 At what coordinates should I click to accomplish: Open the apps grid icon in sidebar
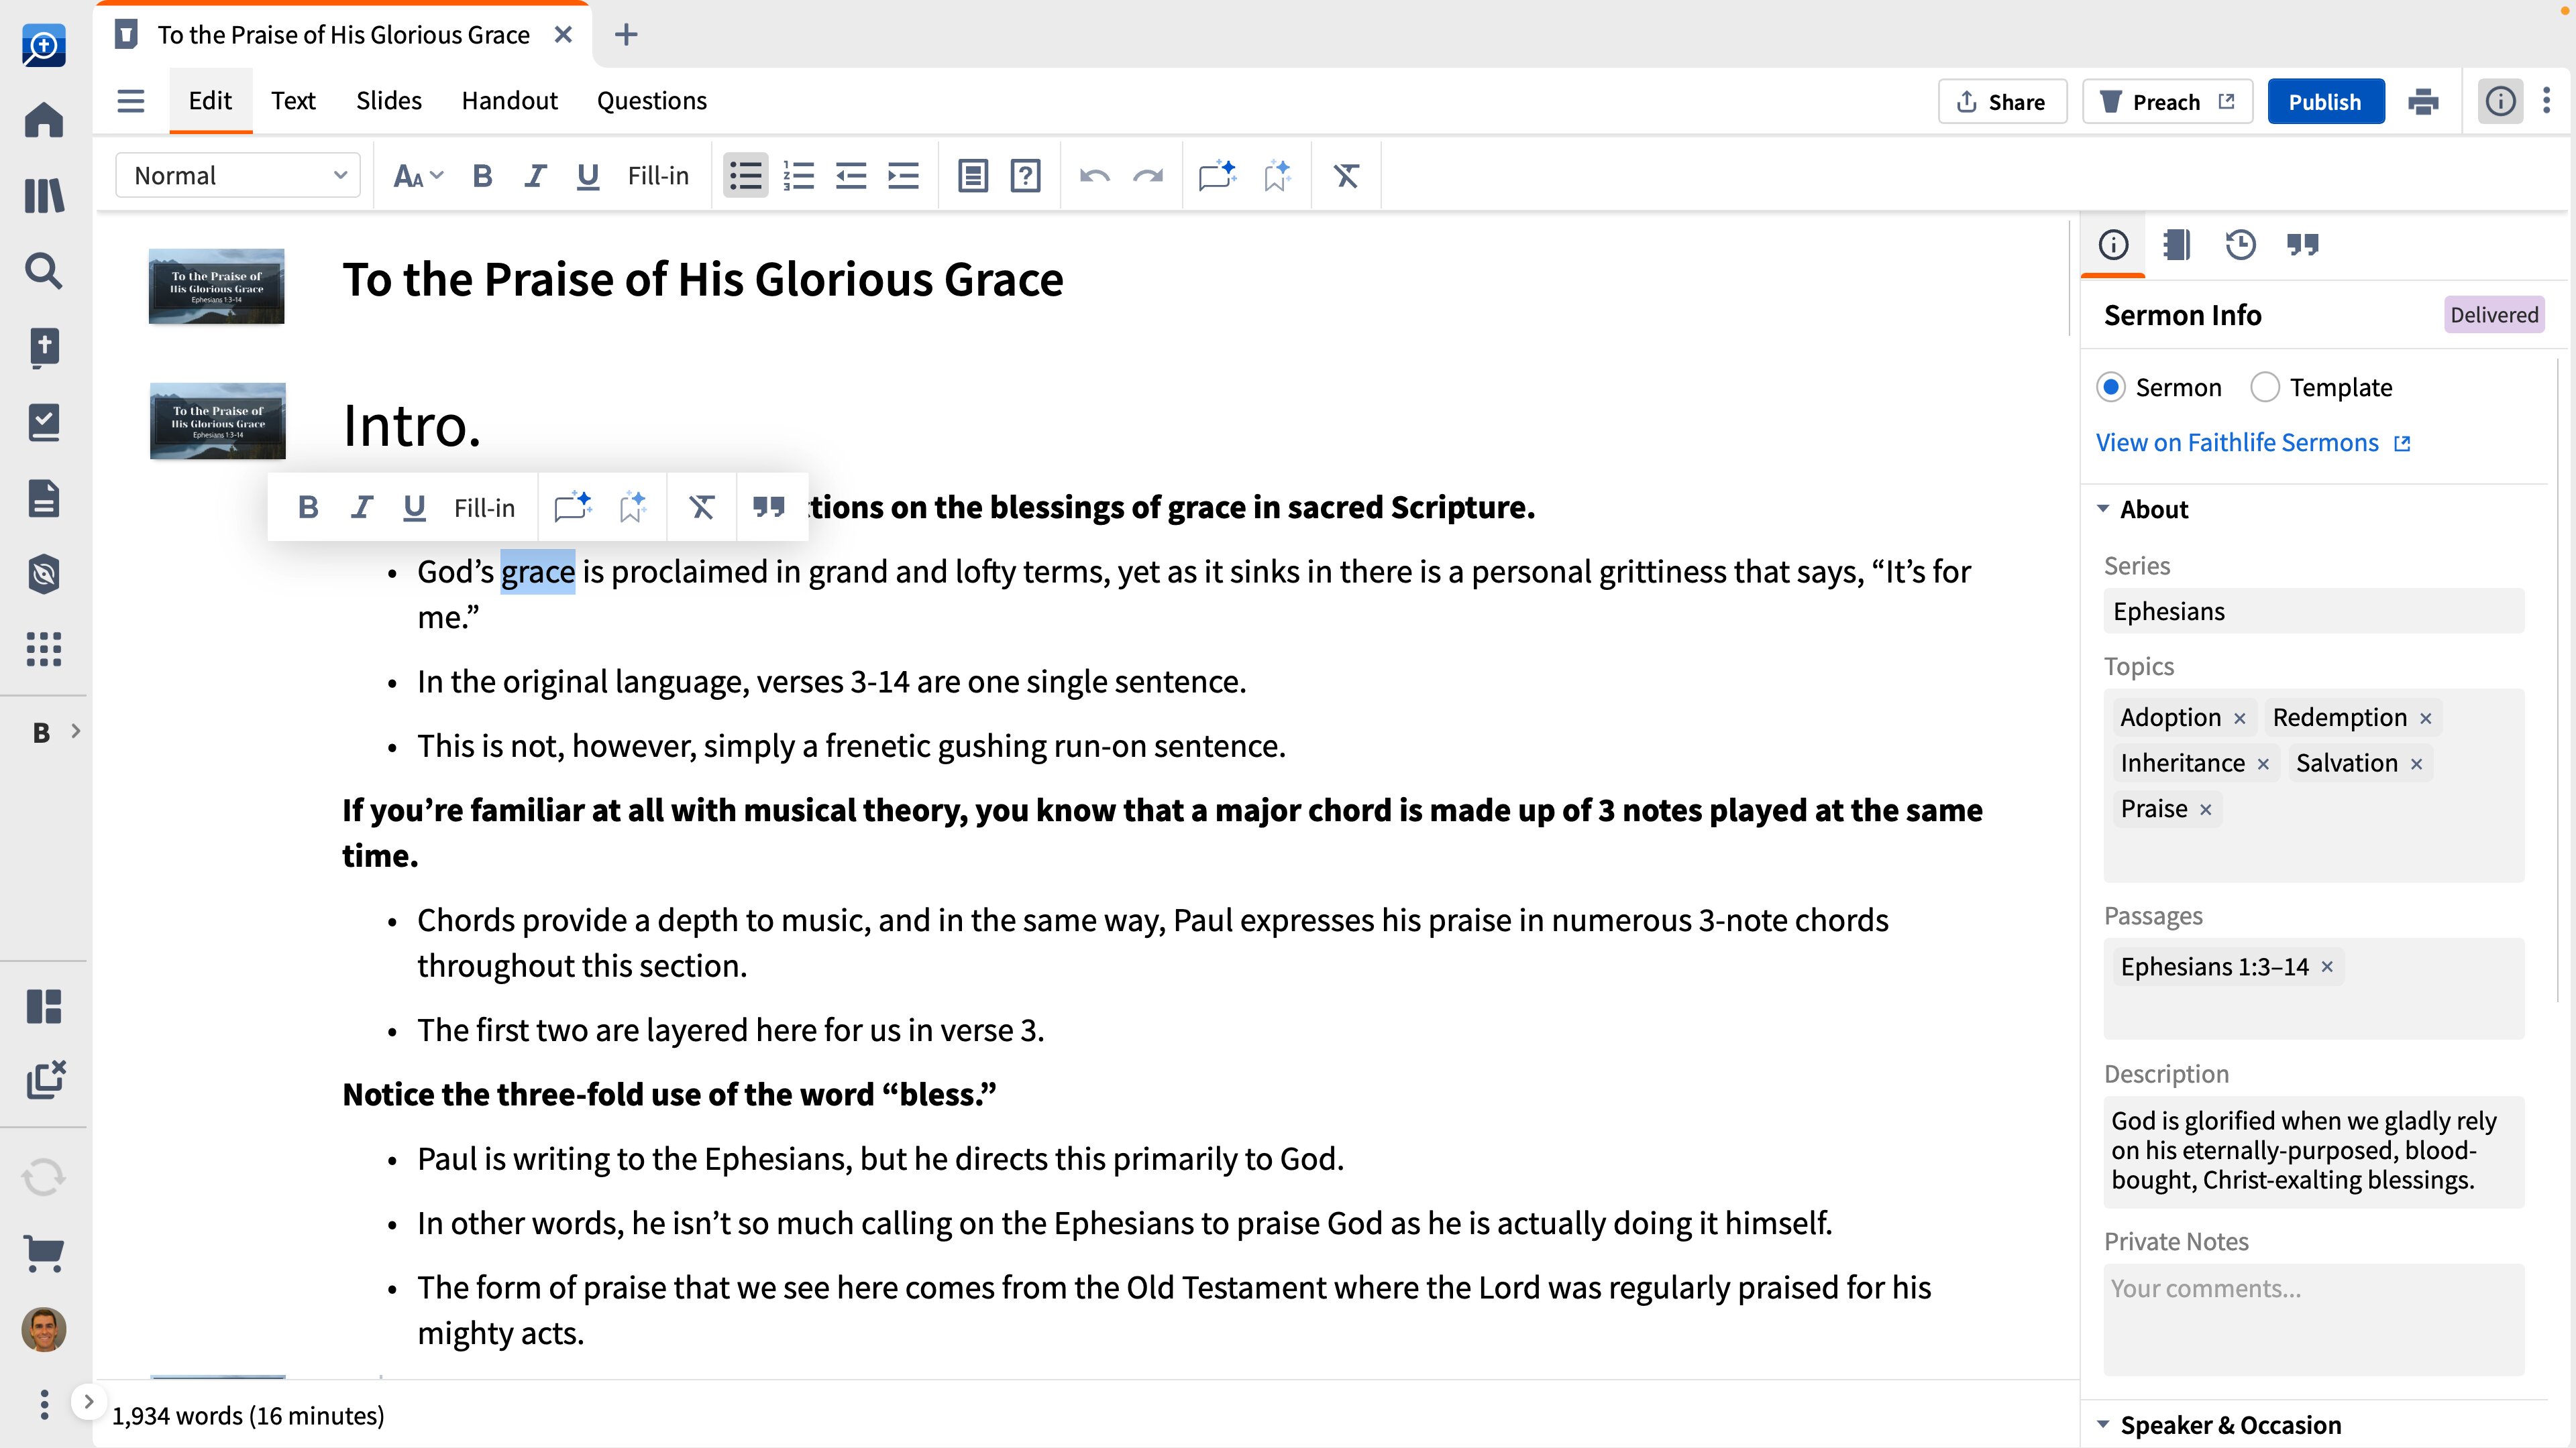(43, 650)
